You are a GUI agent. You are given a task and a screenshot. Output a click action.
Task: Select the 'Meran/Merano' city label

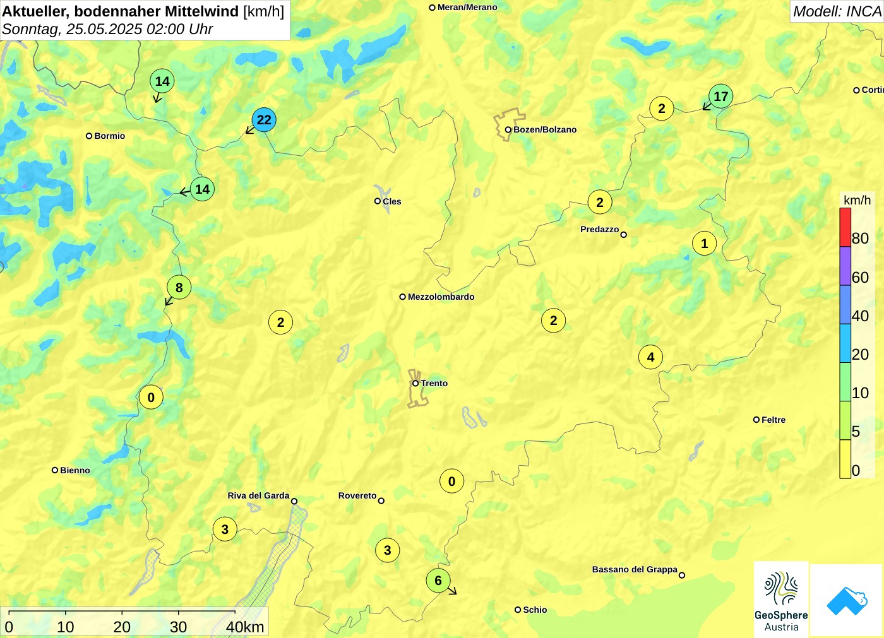[467, 8]
